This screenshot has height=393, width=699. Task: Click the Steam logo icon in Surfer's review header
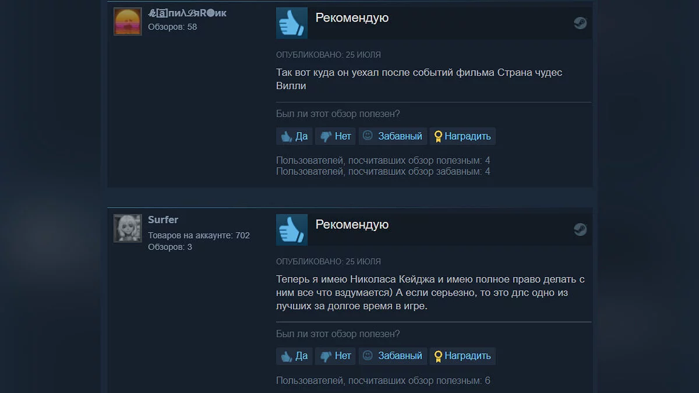[x=580, y=229]
